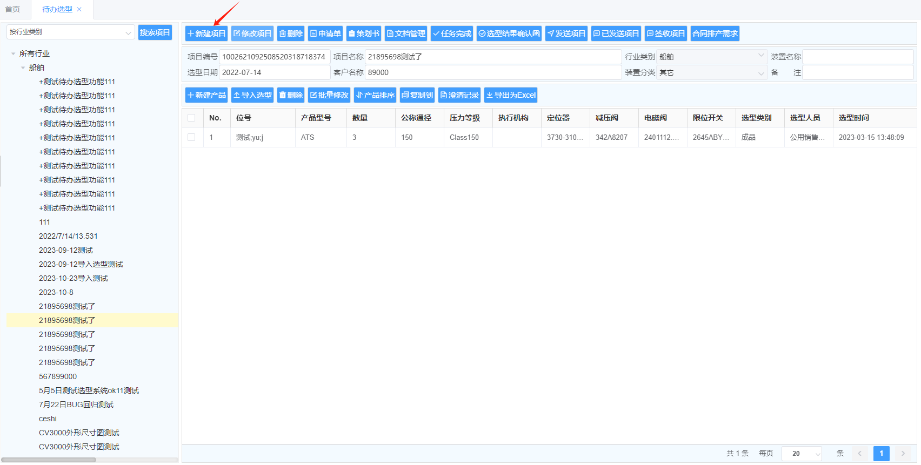Select tree item 567899000
The height and width of the screenshot is (465, 921).
tap(58, 376)
